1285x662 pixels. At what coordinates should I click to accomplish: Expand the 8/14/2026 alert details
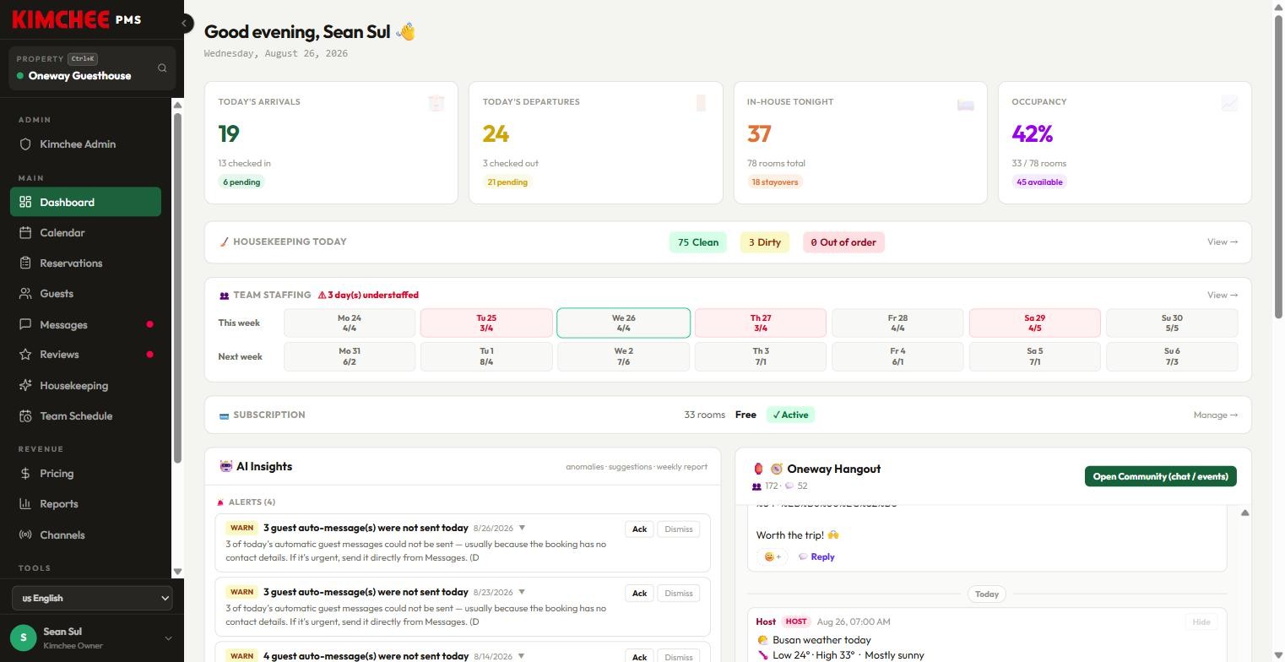[x=522, y=657]
